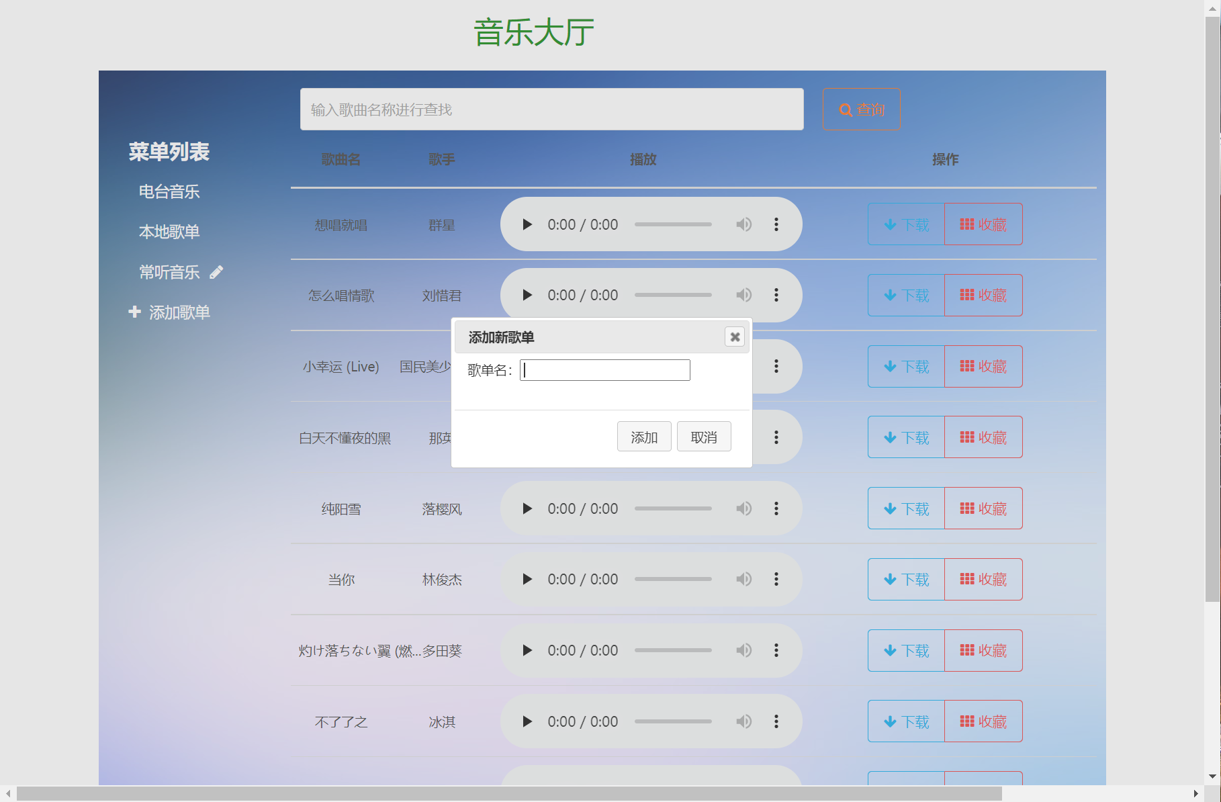Click the 歌单名 text input field
1221x802 pixels.
pos(604,370)
